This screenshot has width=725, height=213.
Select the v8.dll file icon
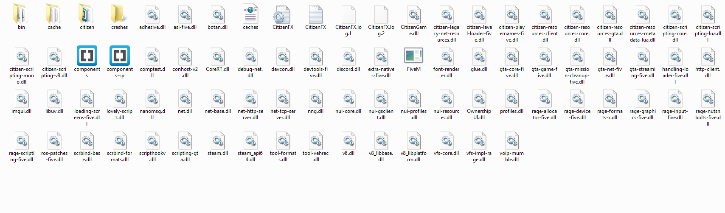point(348,140)
